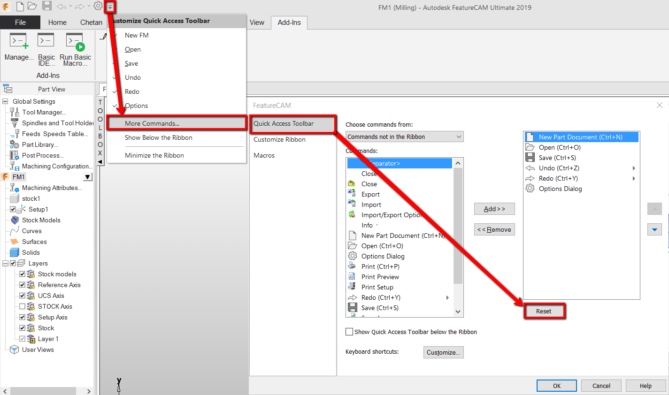Expand the FM1 dropdown arrow in Part View
The image size is (669, 395).
(x=87, y=176)
